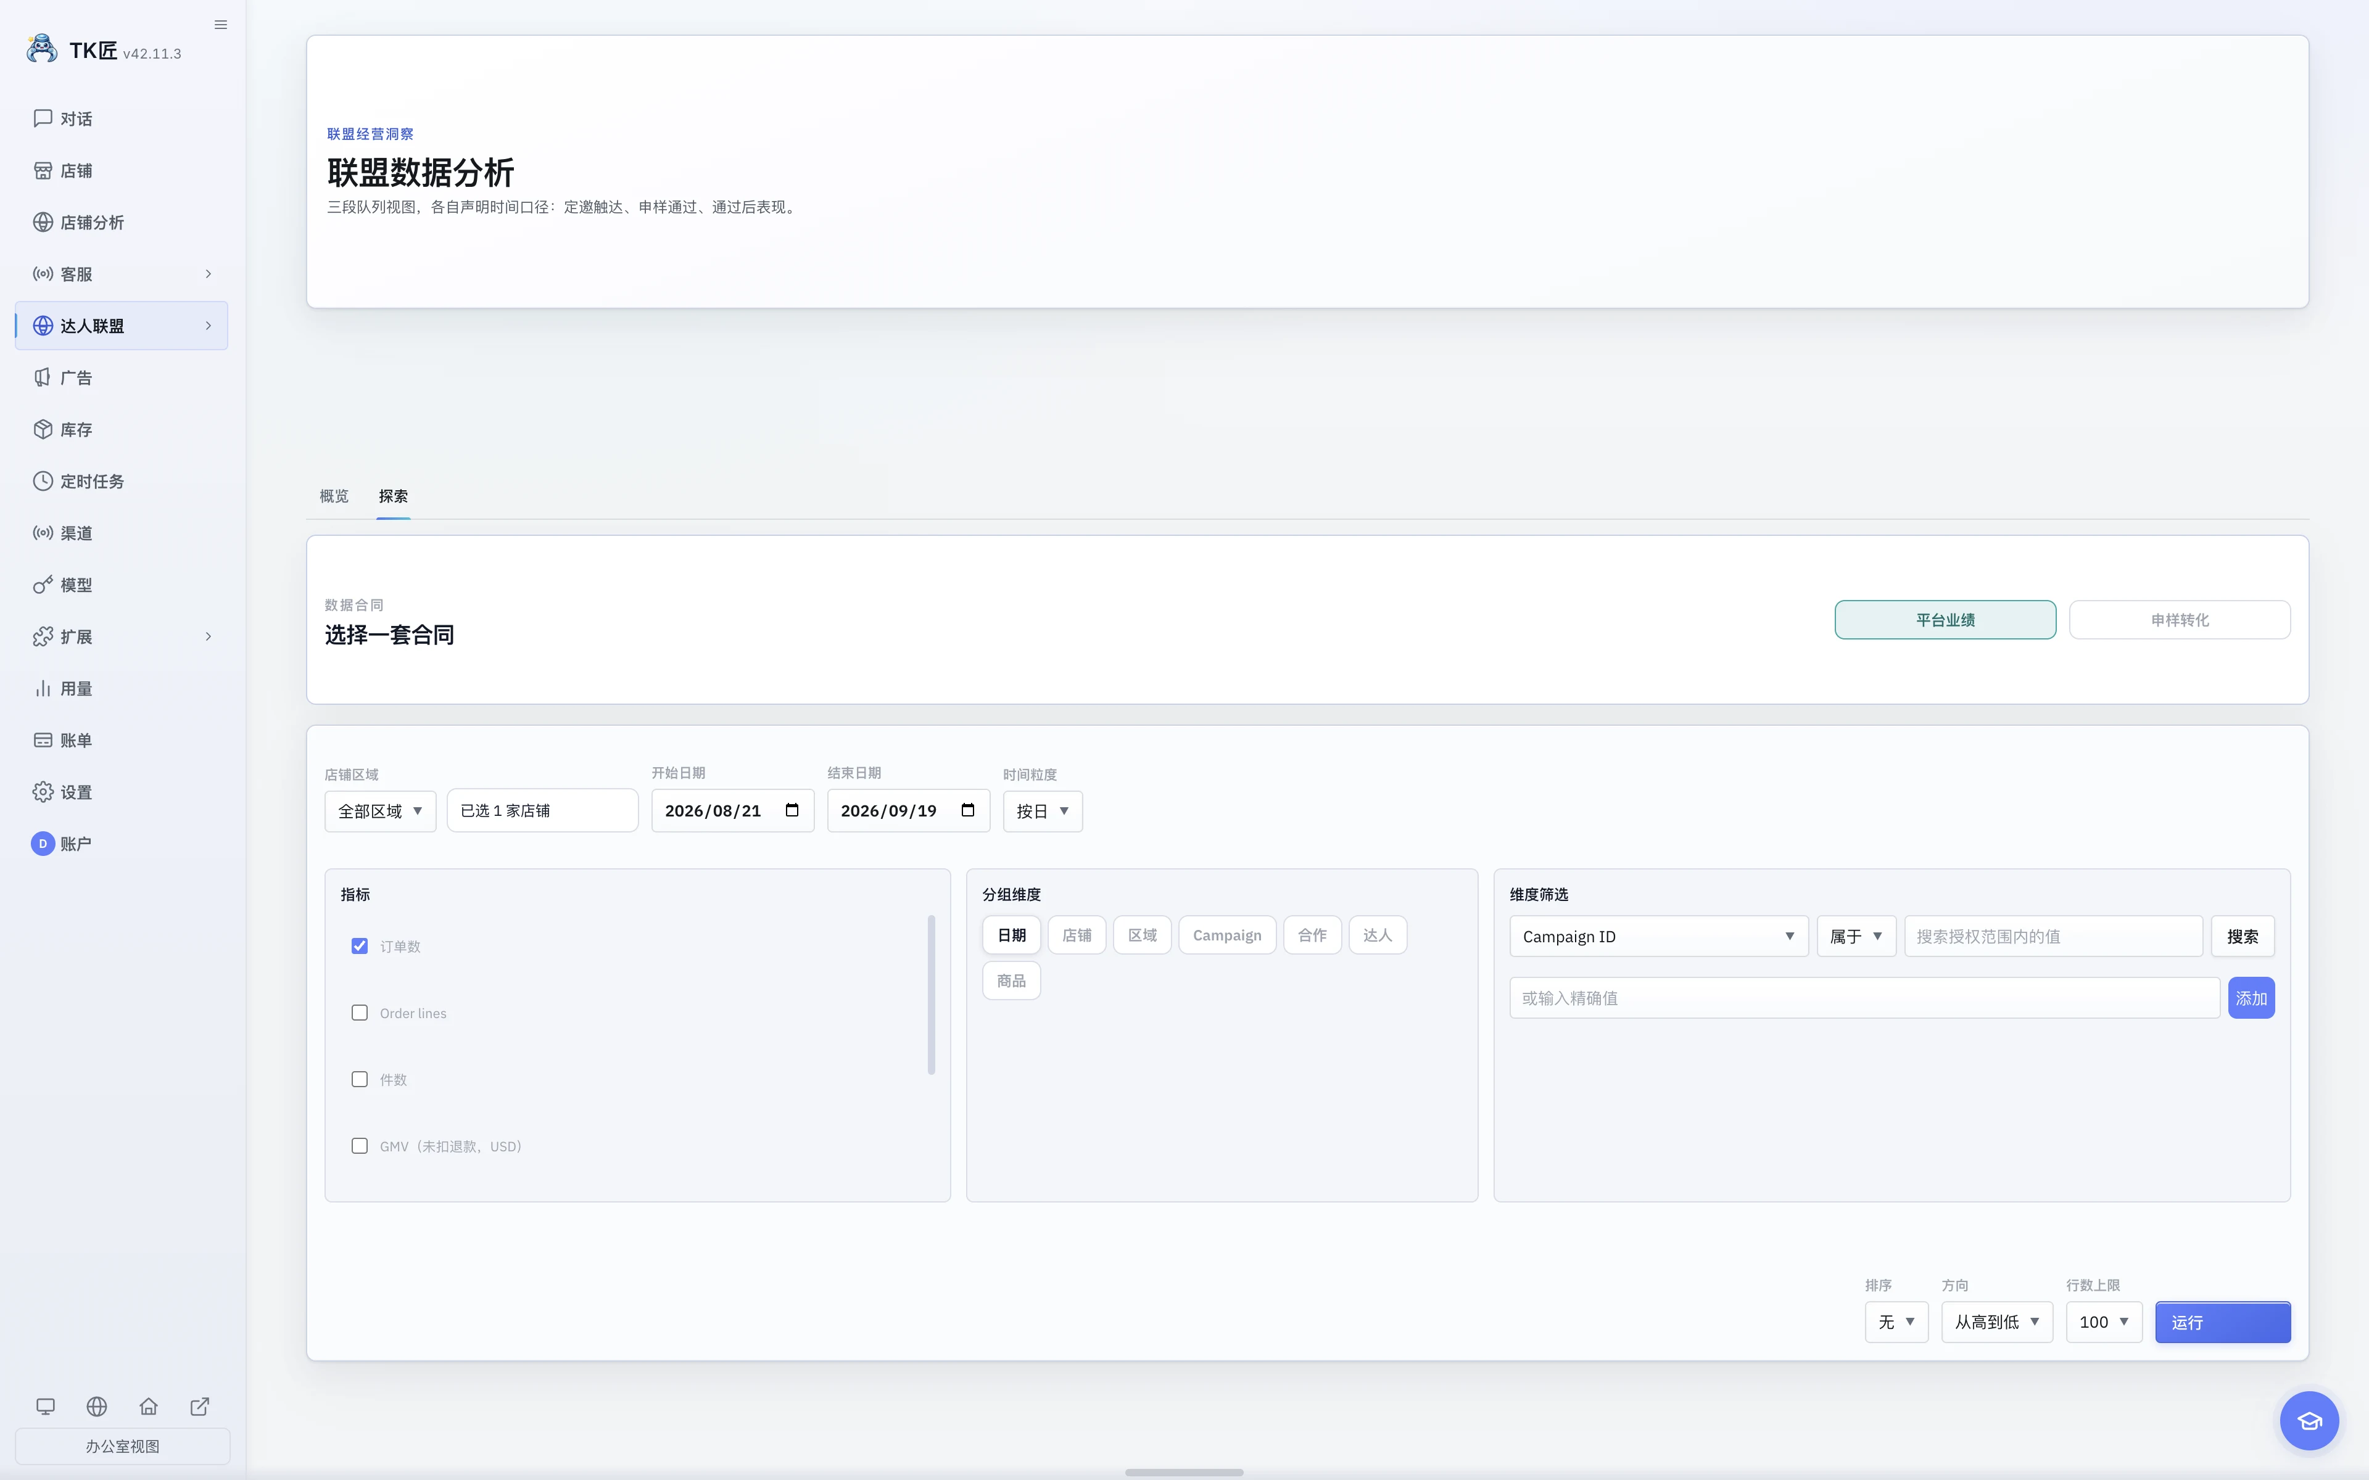This screenshot has height=1480, width=2369.
Task: Toggle 区域 grouping dimension chip
Action: coord(1143,935)
